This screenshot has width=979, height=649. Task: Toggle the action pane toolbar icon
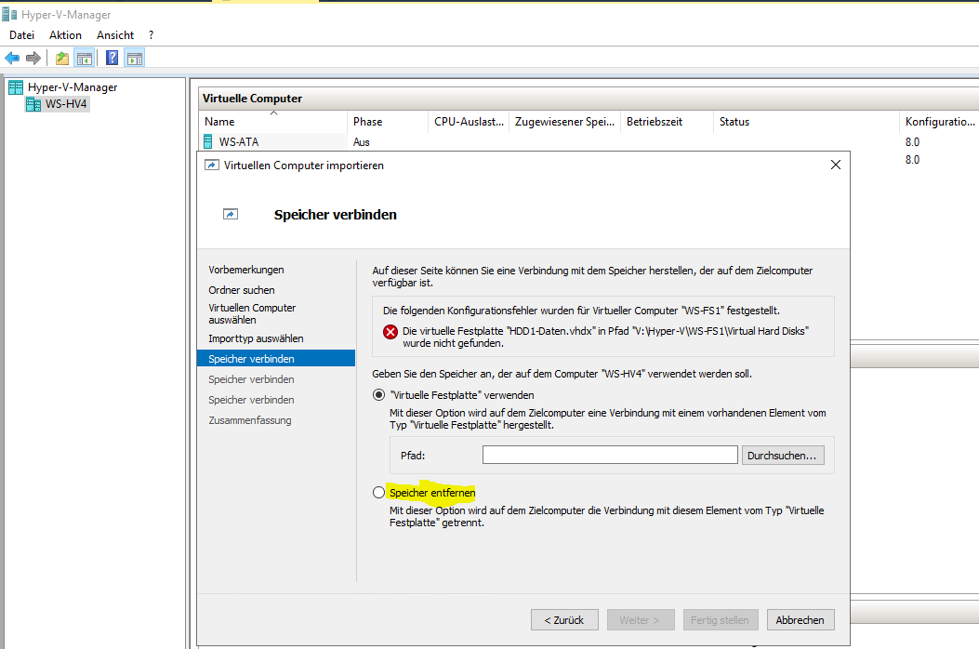pyautogui.click(x=134, y=58)
